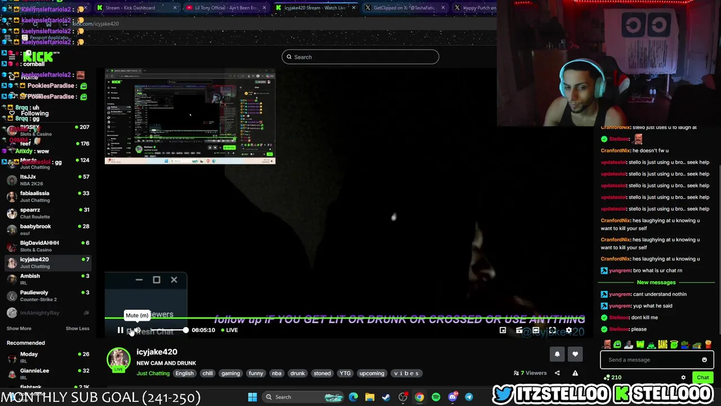721x406 pixels.
Task: Enable notifications bell for icyjake420
Action: tap(557, 354)
